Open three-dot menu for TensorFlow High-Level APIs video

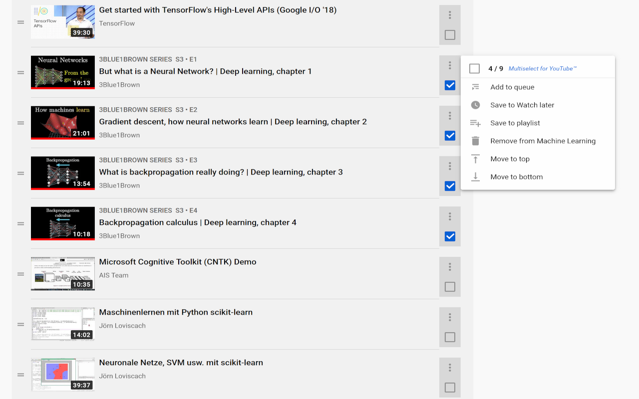coord(450,15)
